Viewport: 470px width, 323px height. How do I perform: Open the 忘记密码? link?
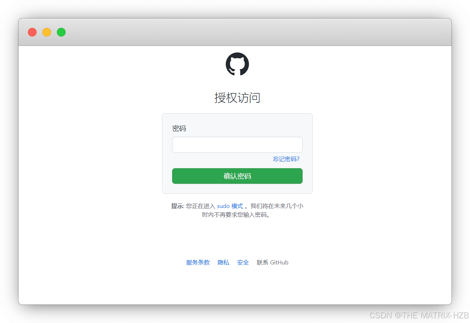tap(286, 159)
